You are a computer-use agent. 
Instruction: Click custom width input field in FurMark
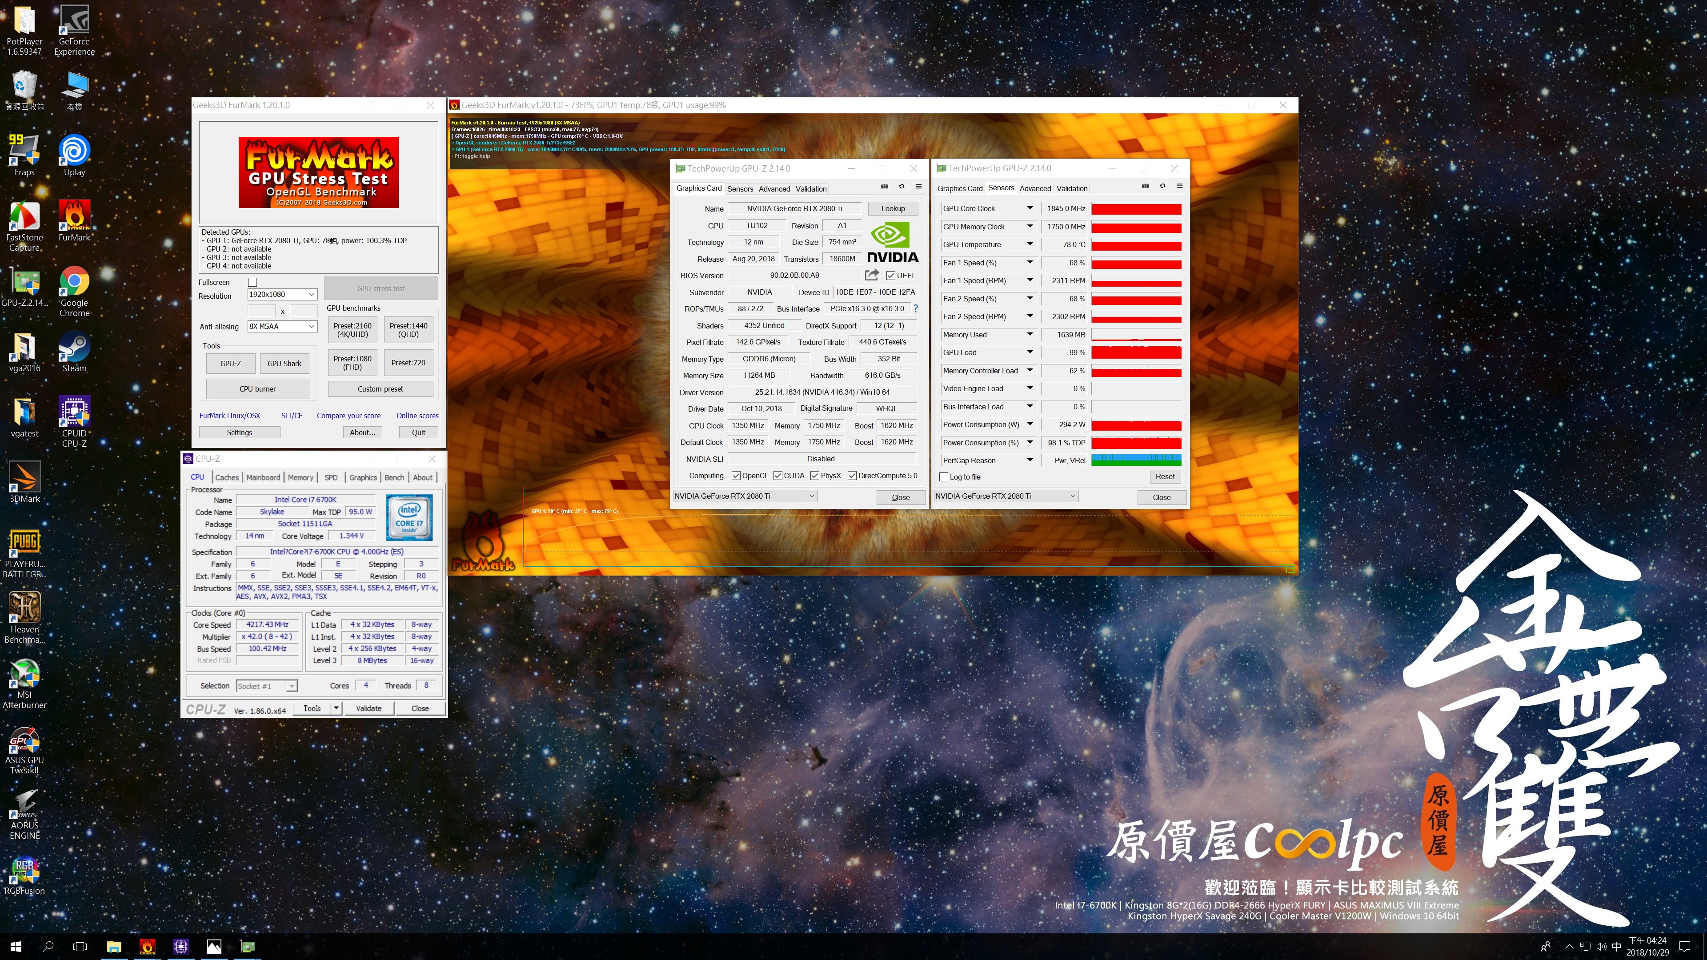point(261,311)
